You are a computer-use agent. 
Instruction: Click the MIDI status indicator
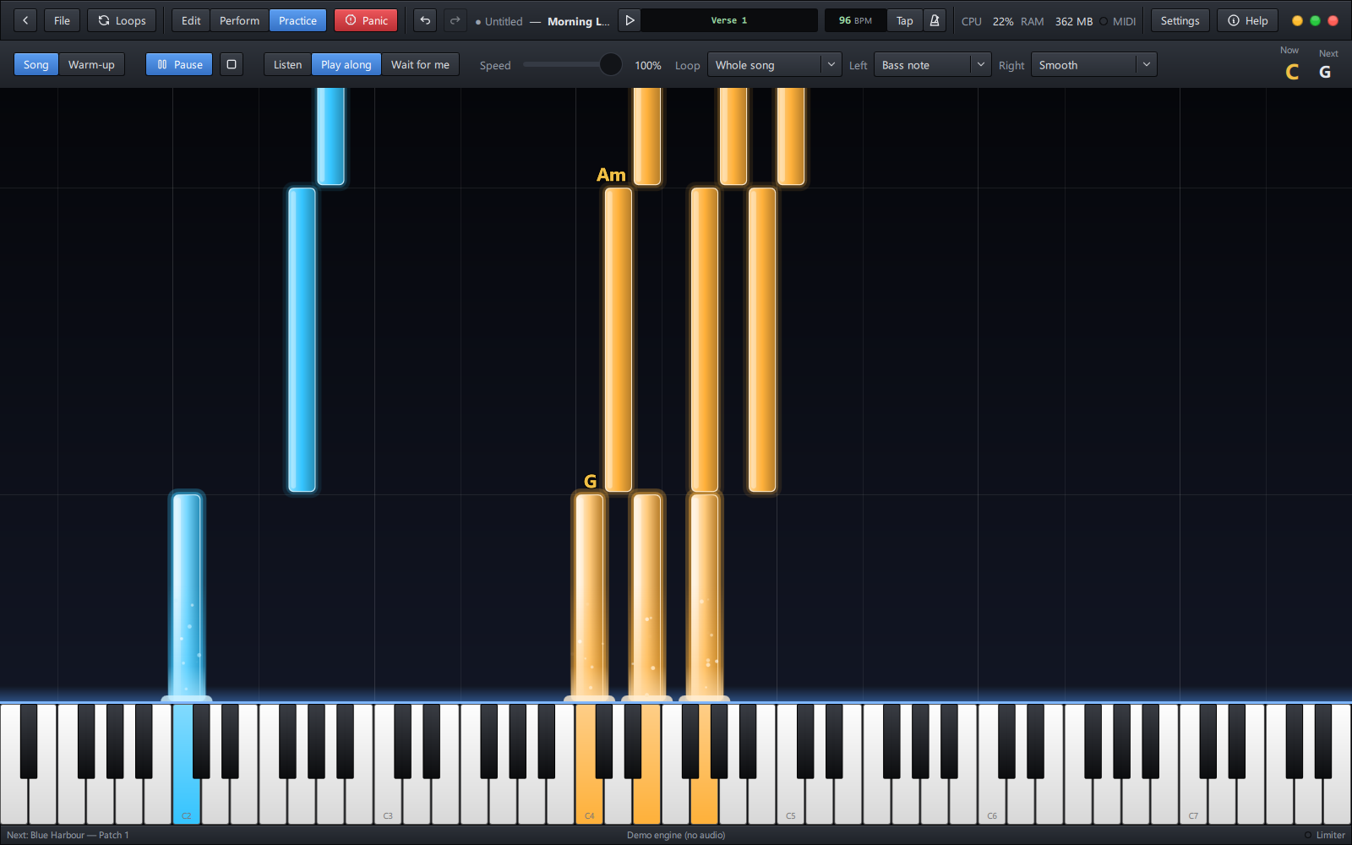1118,21
